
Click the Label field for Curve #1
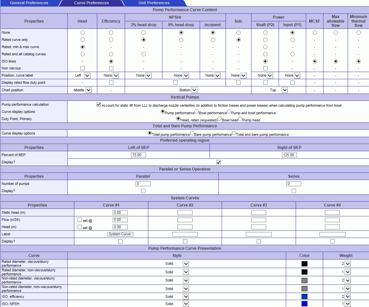[120, 234]
